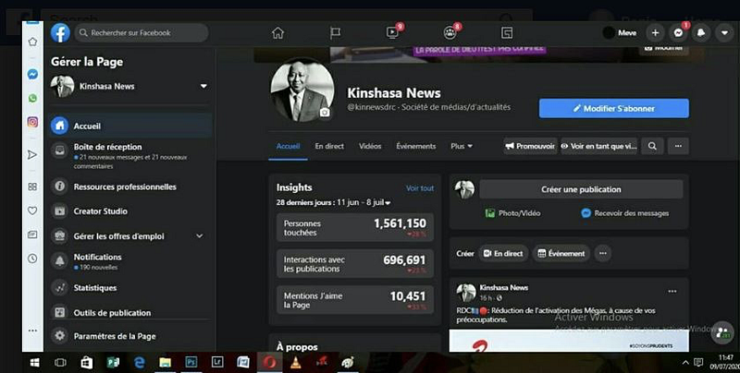Expand Gérer les offres d'emploi chevron
The image size is (740, 373).
[200, 236]
